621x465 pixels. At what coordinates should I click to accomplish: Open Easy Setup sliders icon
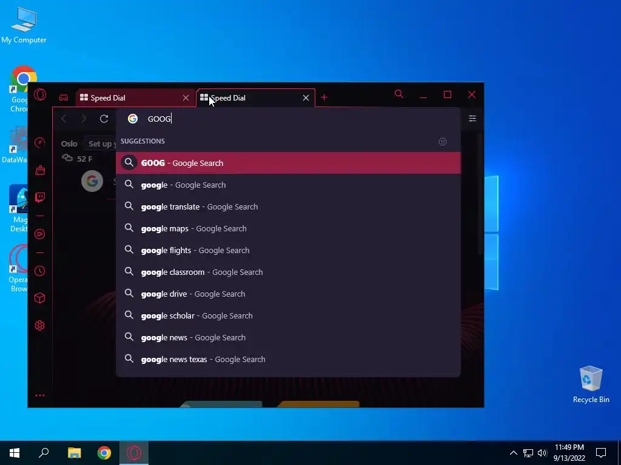[472, 118]
